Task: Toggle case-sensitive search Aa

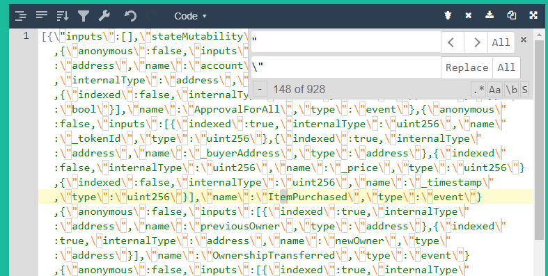Action: click(494, 90)
